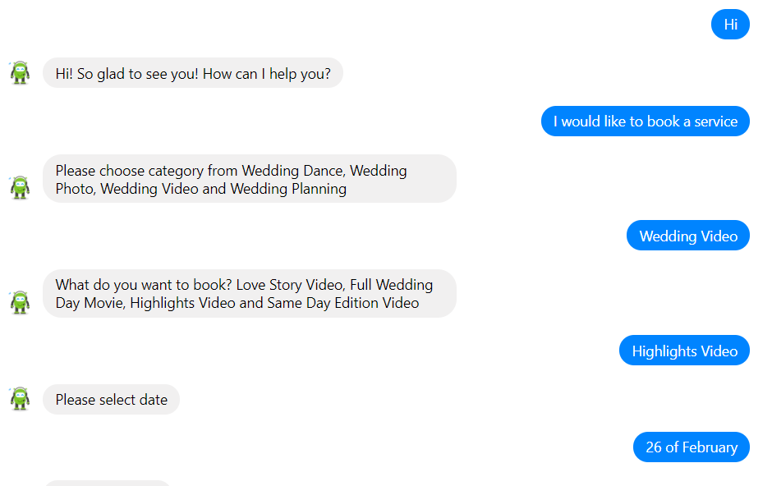
Task: Select the 'Hi' sent message bubble
Action: click(x=730, y=24)
